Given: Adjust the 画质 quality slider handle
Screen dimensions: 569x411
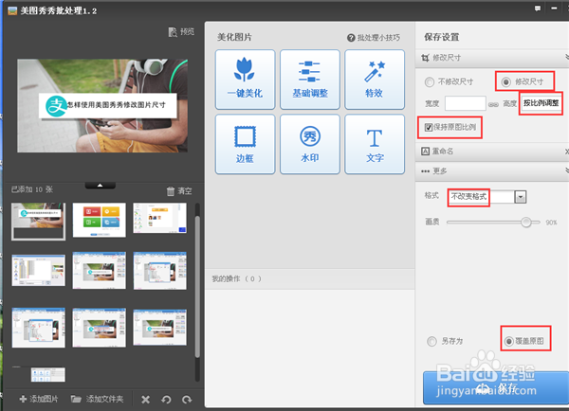Looking at the screenshot, I should pos(525,222).
